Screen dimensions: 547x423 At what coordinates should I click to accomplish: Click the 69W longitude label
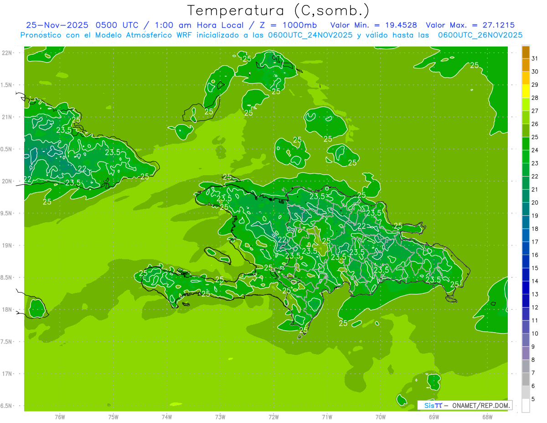click(434, 417)
